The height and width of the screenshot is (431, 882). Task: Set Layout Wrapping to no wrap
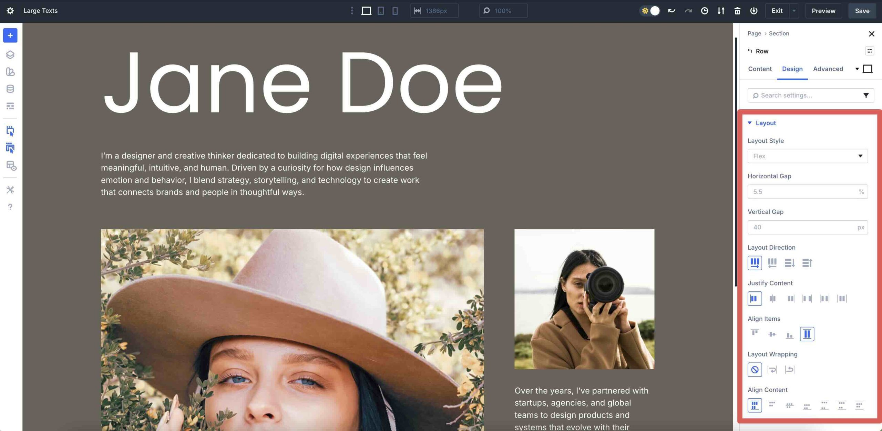[x=755, y=370]
